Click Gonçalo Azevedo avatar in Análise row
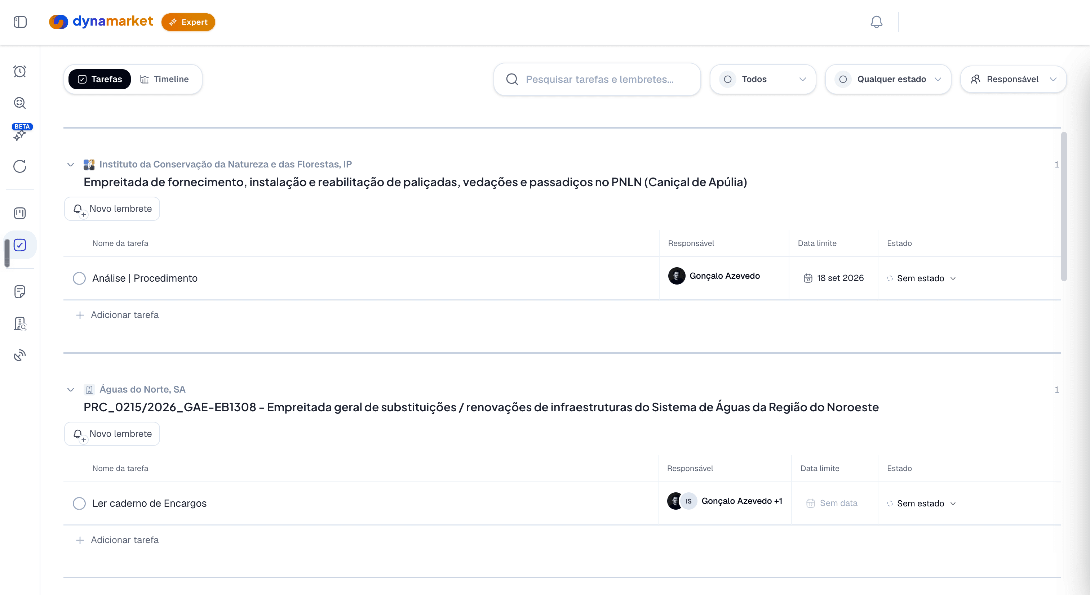This screenshot has height=595, width=1090. click(677, 276)
